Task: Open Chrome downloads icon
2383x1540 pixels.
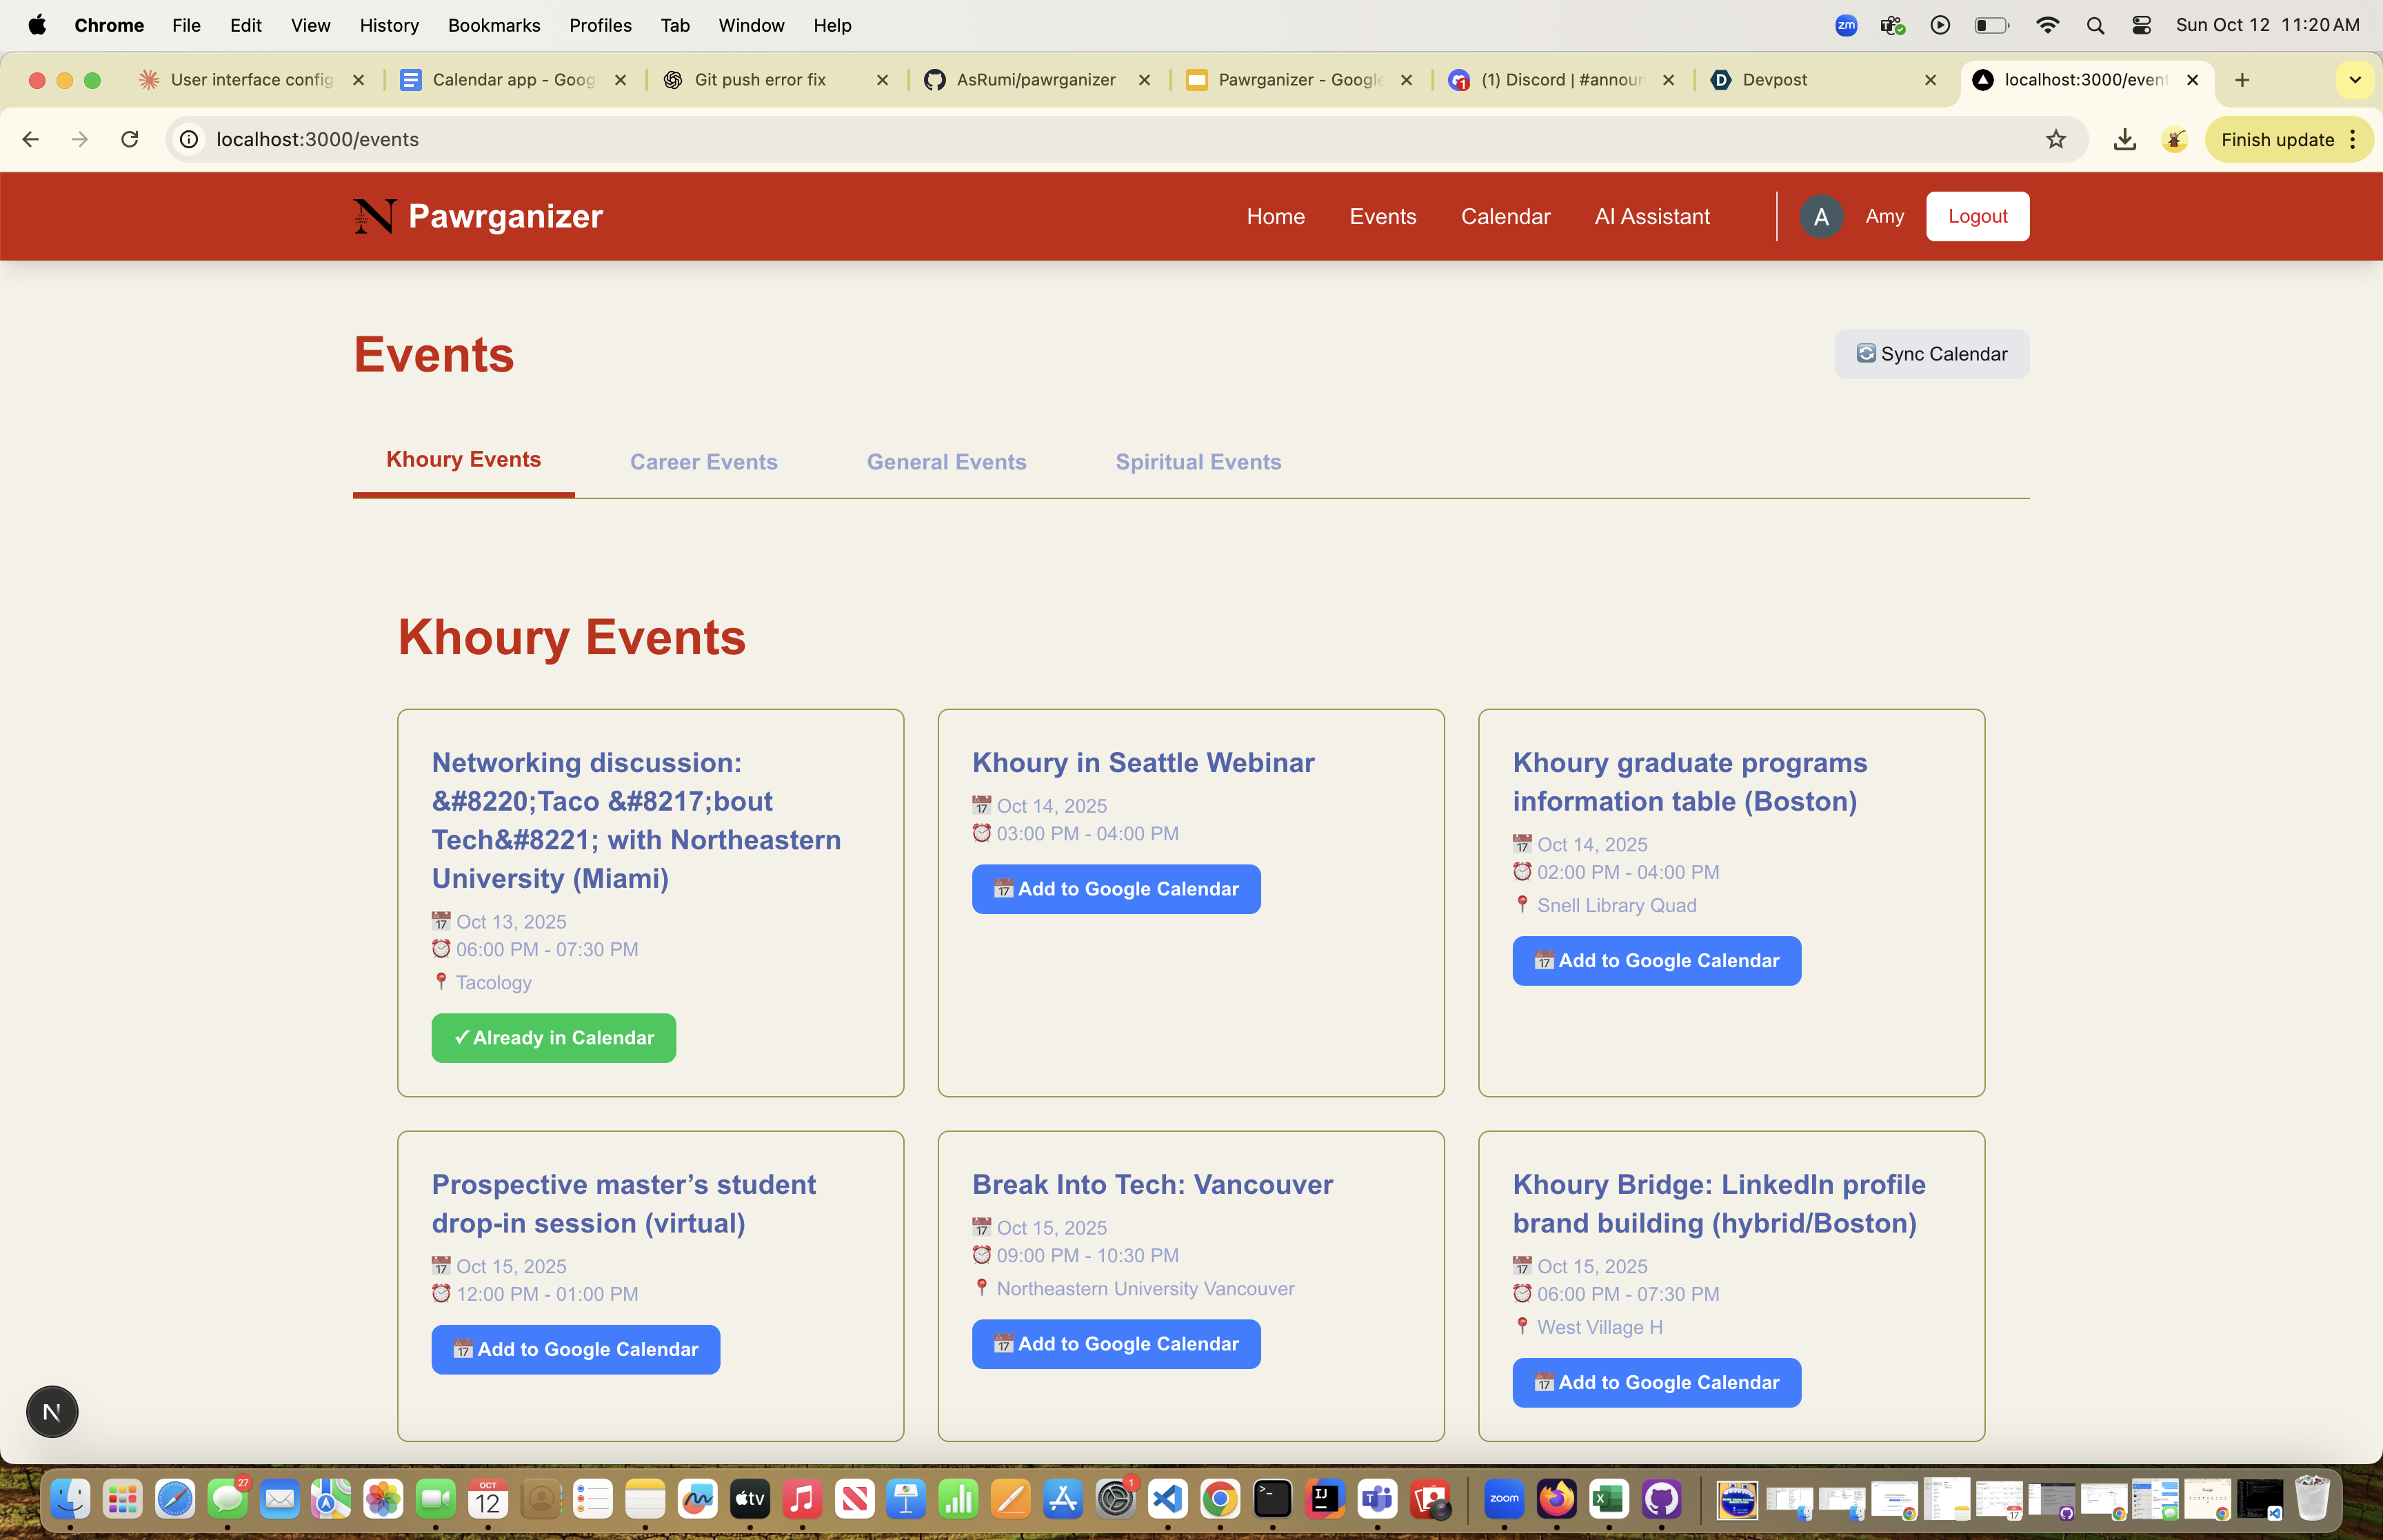Action: pos(2124,139)
